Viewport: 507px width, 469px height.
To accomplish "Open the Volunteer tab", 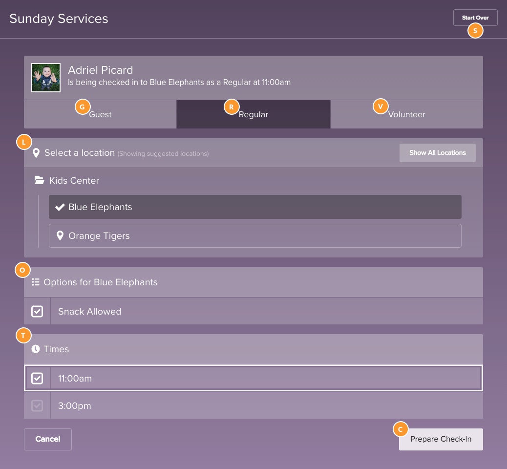I will point(407,114).
